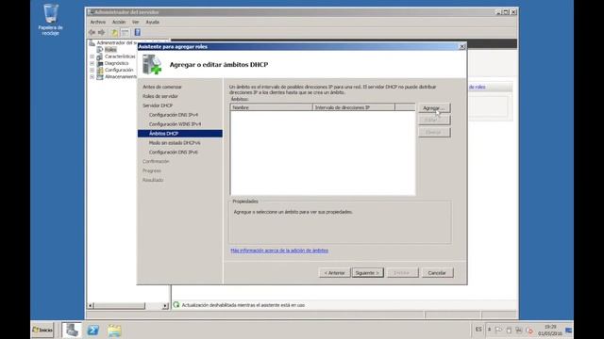Screen dimensions: 604x339
Task: Click the Agregar... button
Action: coord(434,108)
